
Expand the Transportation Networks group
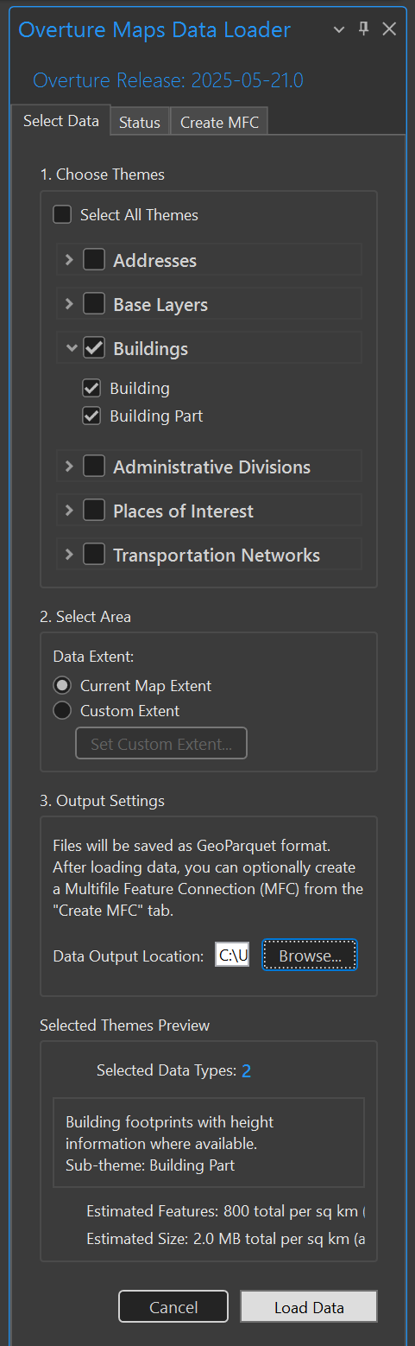click(69, 554)
